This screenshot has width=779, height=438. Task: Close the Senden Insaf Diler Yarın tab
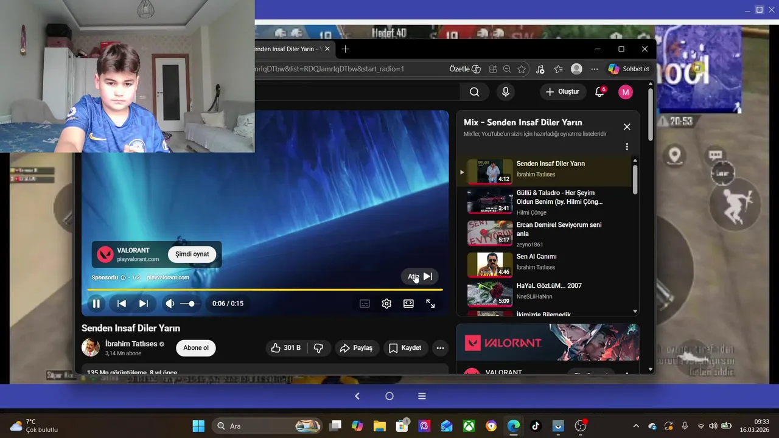coord(327,49)
